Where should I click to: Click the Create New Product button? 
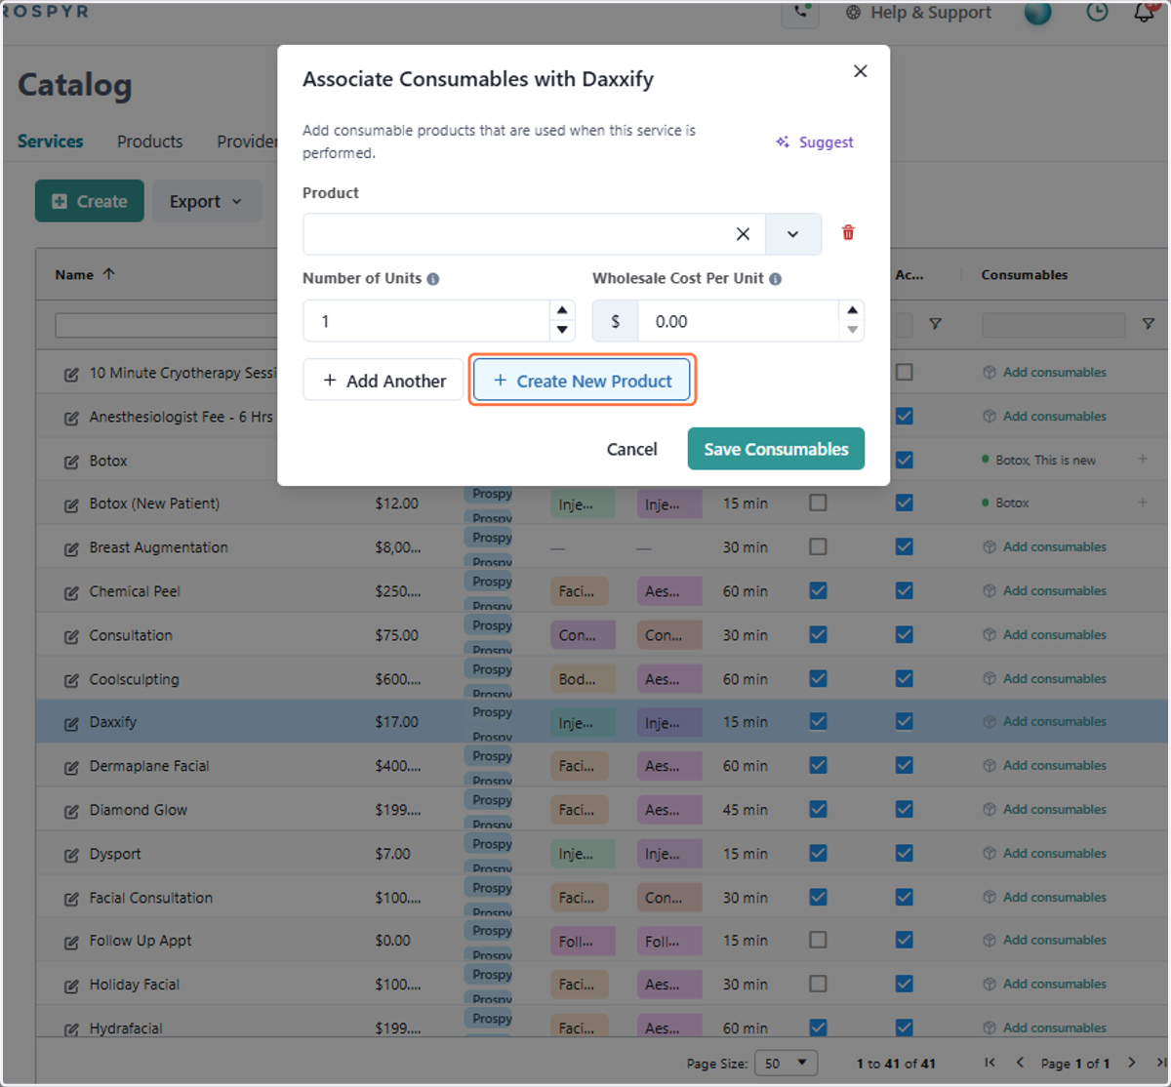pos(583,381)
